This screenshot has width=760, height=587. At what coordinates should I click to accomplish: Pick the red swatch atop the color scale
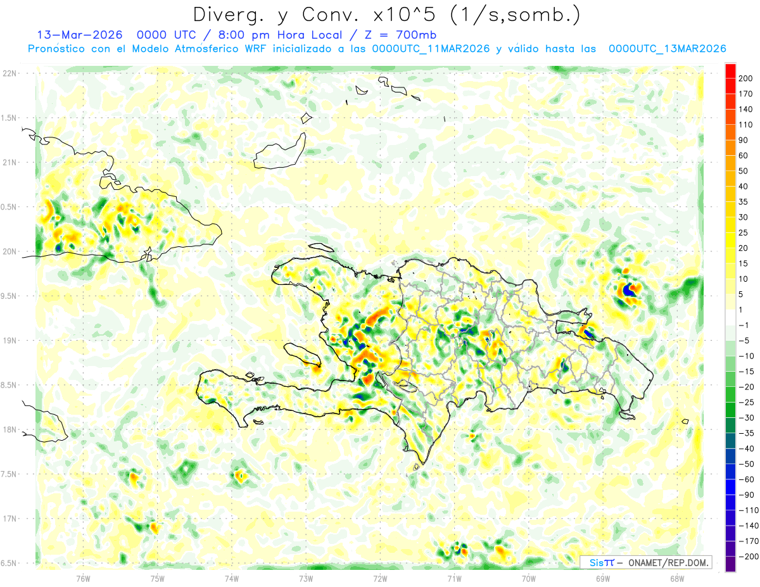click(x=730, y=71)
